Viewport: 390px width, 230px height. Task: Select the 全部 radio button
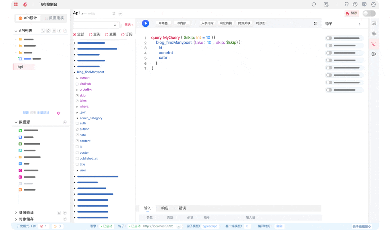click(75, 34)
